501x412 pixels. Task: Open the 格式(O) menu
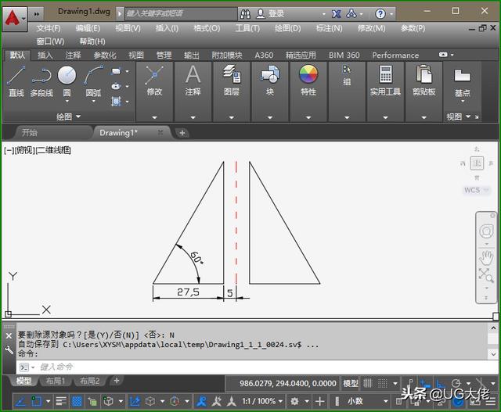click(207, 28)
